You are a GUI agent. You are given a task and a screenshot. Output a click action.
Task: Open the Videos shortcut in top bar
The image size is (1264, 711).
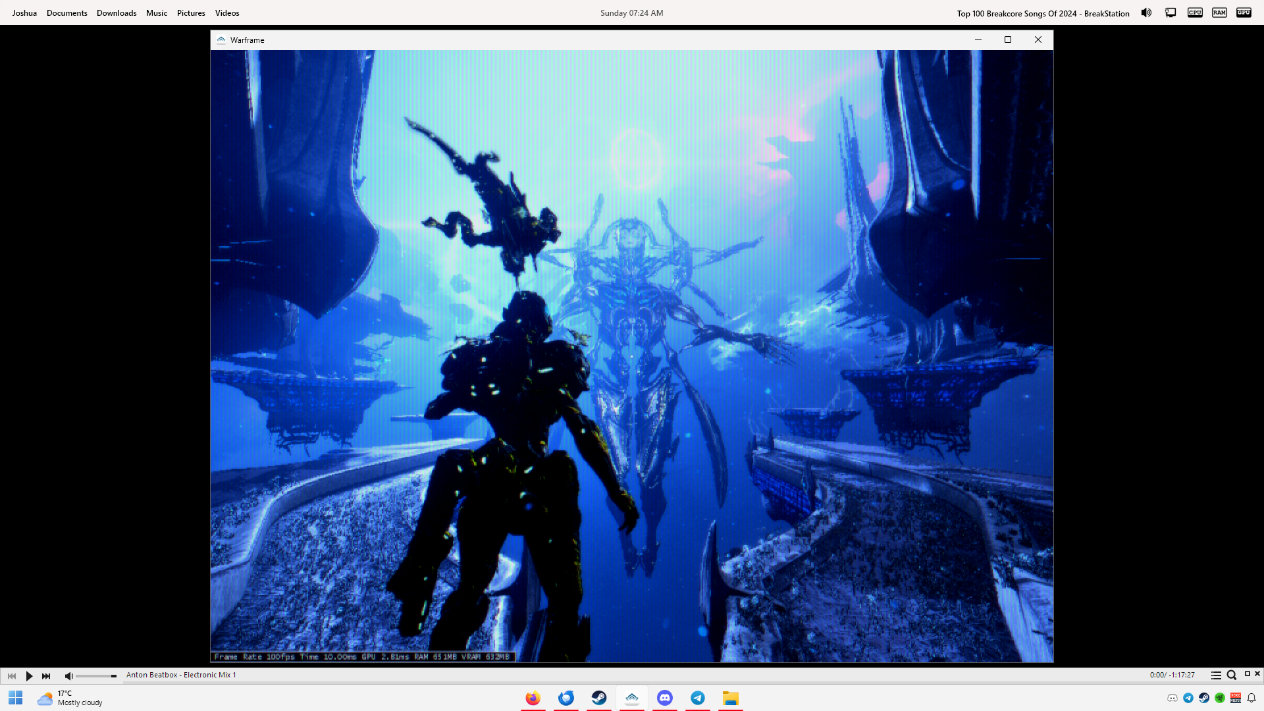click(227, 13)
